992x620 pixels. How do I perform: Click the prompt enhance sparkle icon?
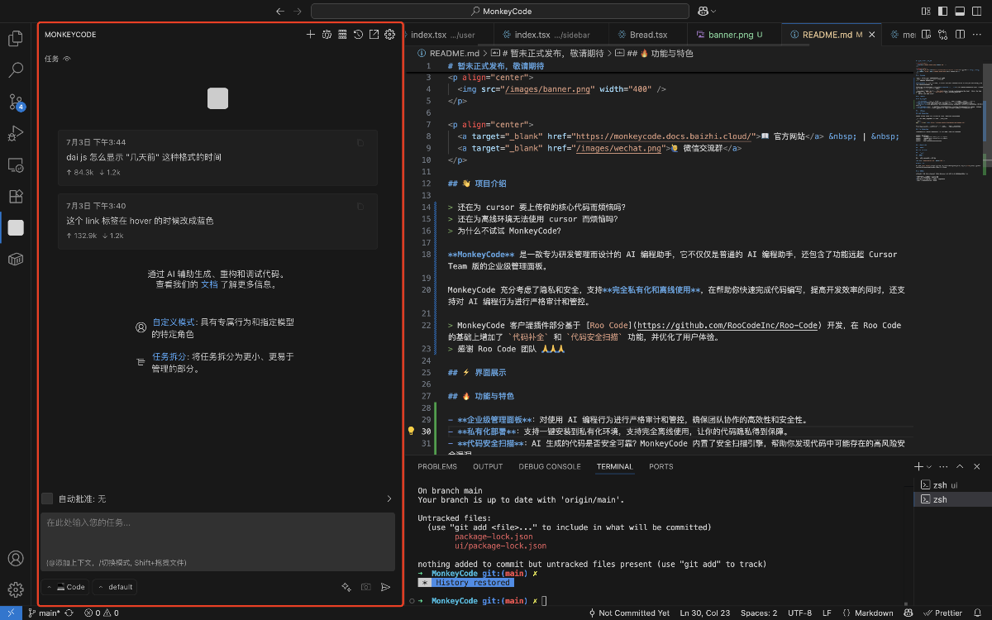coord(346,586)
